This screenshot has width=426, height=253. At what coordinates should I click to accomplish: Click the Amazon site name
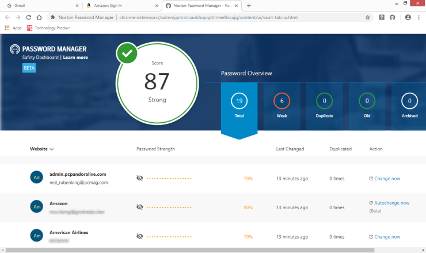(x=58, y=203)
